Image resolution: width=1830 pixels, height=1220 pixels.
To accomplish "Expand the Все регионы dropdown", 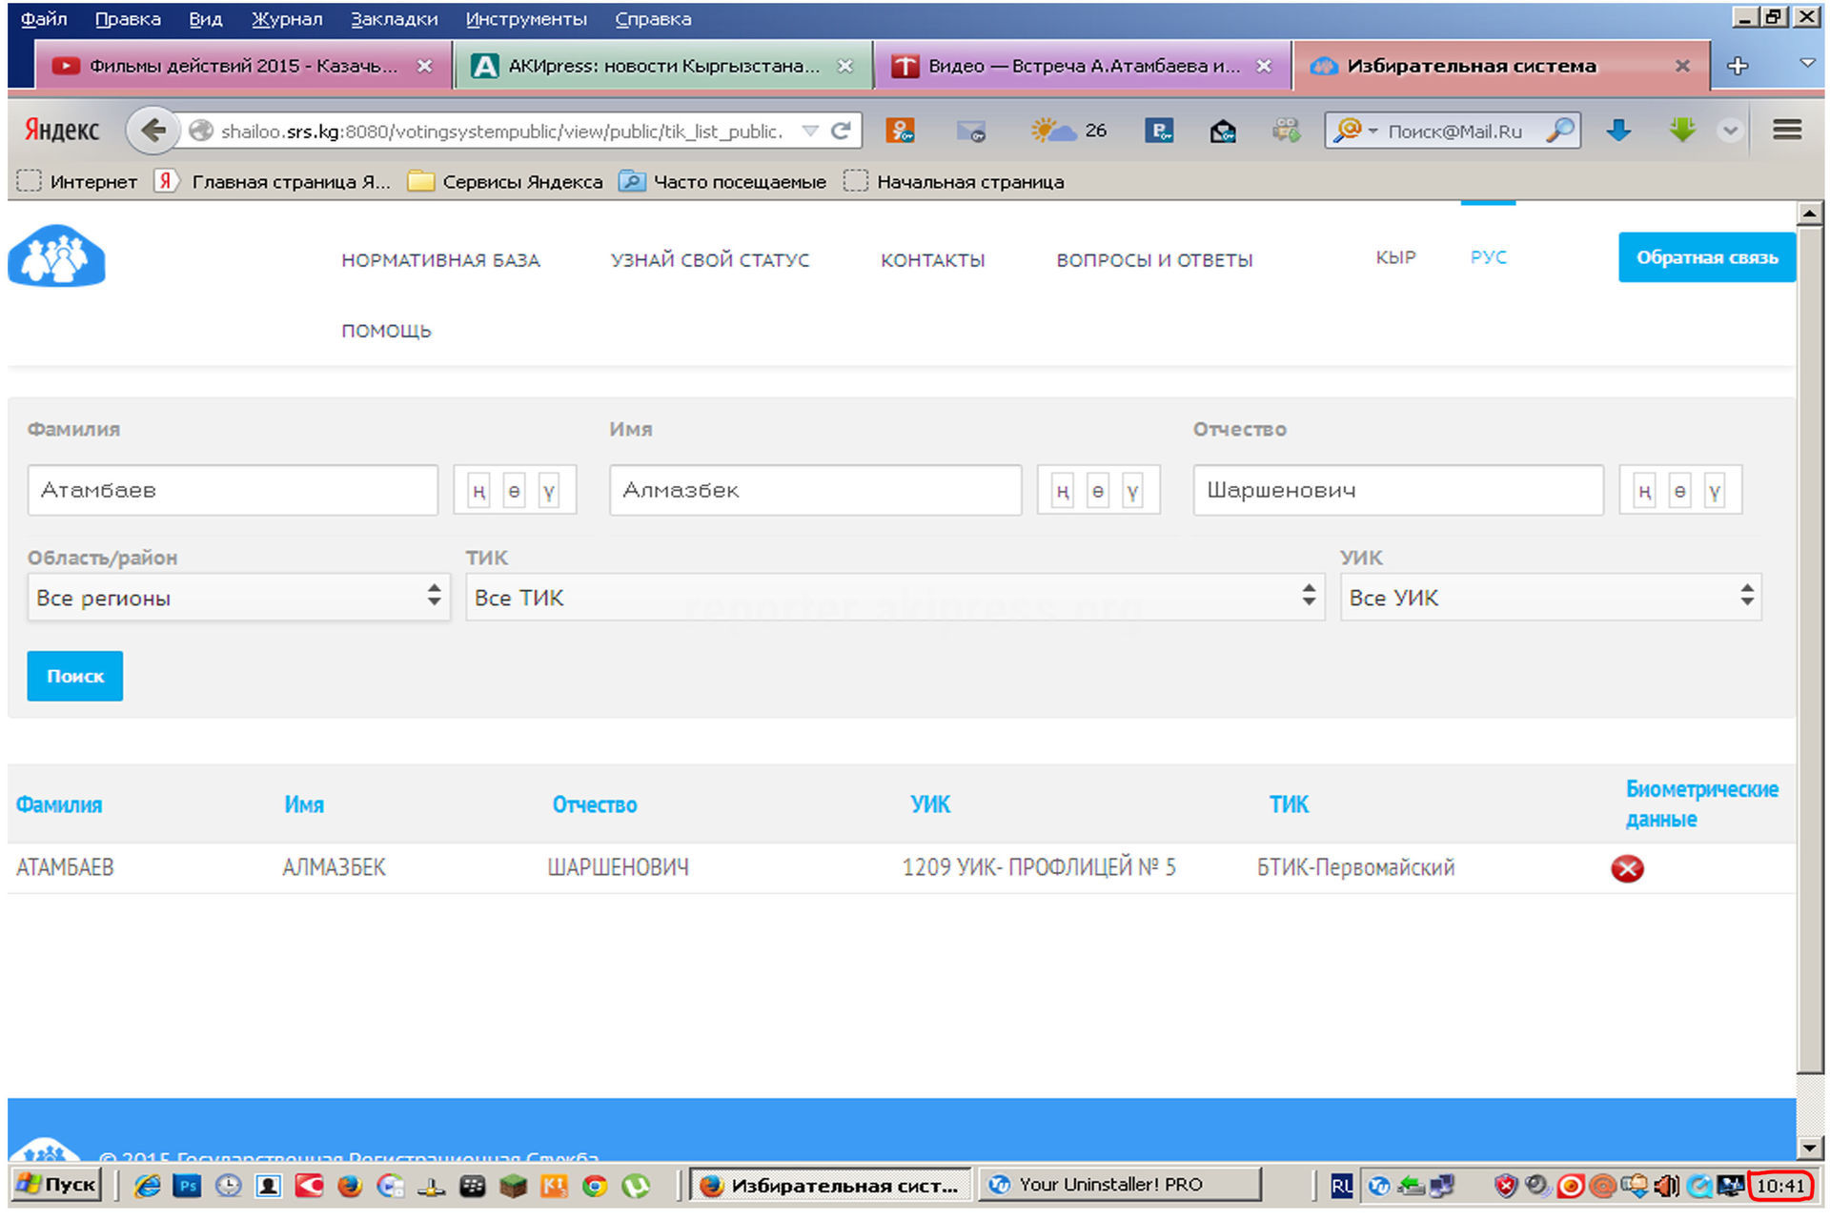I will (238, 598).
